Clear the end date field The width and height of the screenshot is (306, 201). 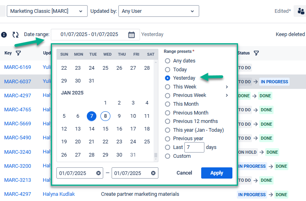coord(153,173)
